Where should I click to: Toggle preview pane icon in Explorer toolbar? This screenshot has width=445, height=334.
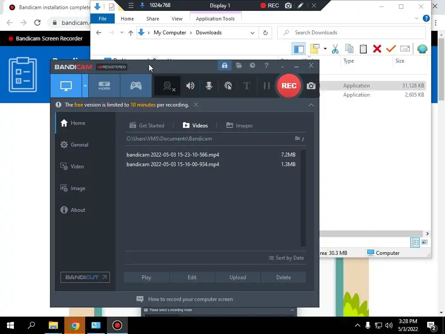coord(299,49)
